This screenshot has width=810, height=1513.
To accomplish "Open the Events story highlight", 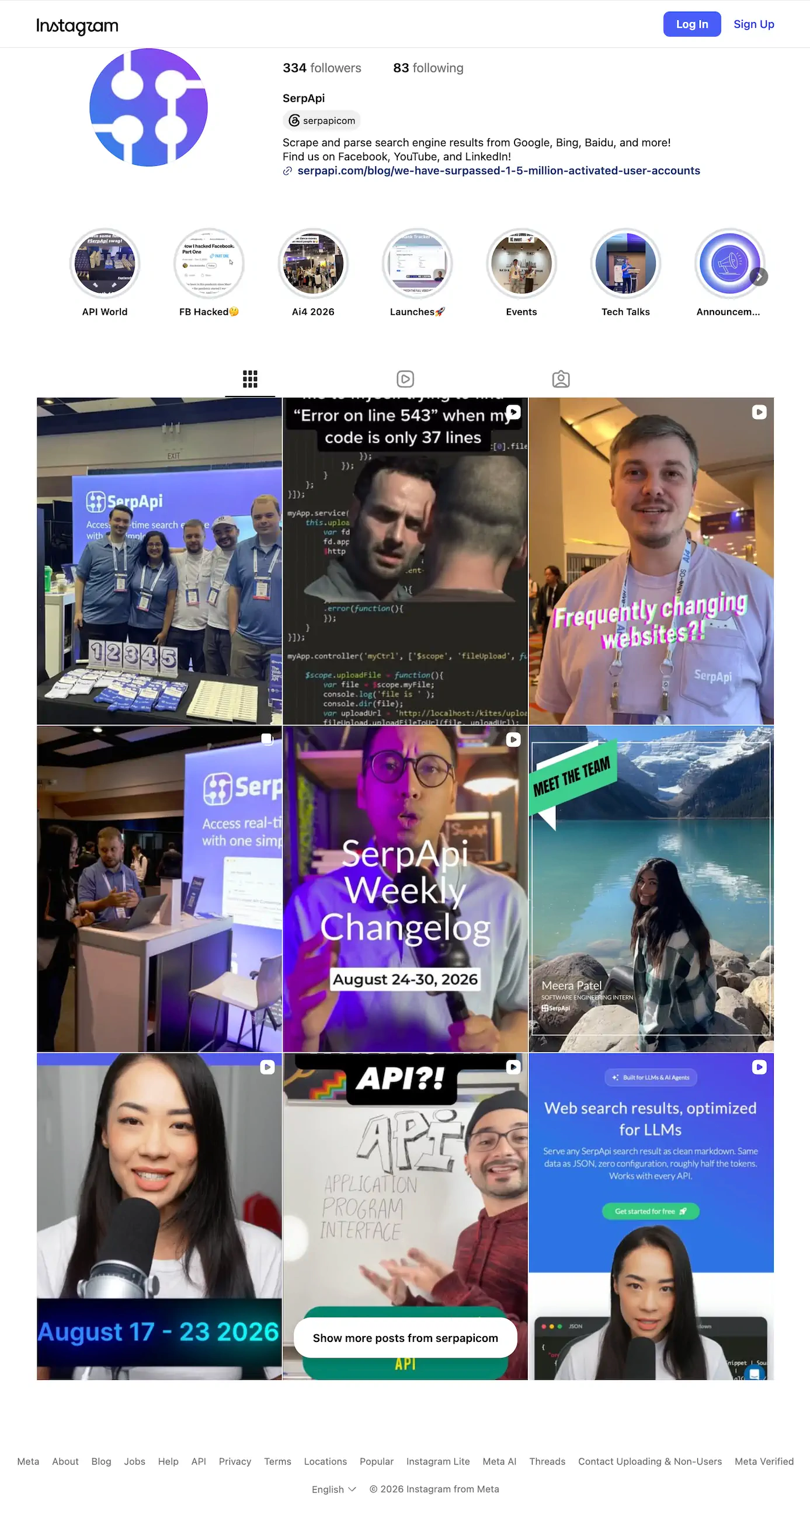I will [522, 263].
